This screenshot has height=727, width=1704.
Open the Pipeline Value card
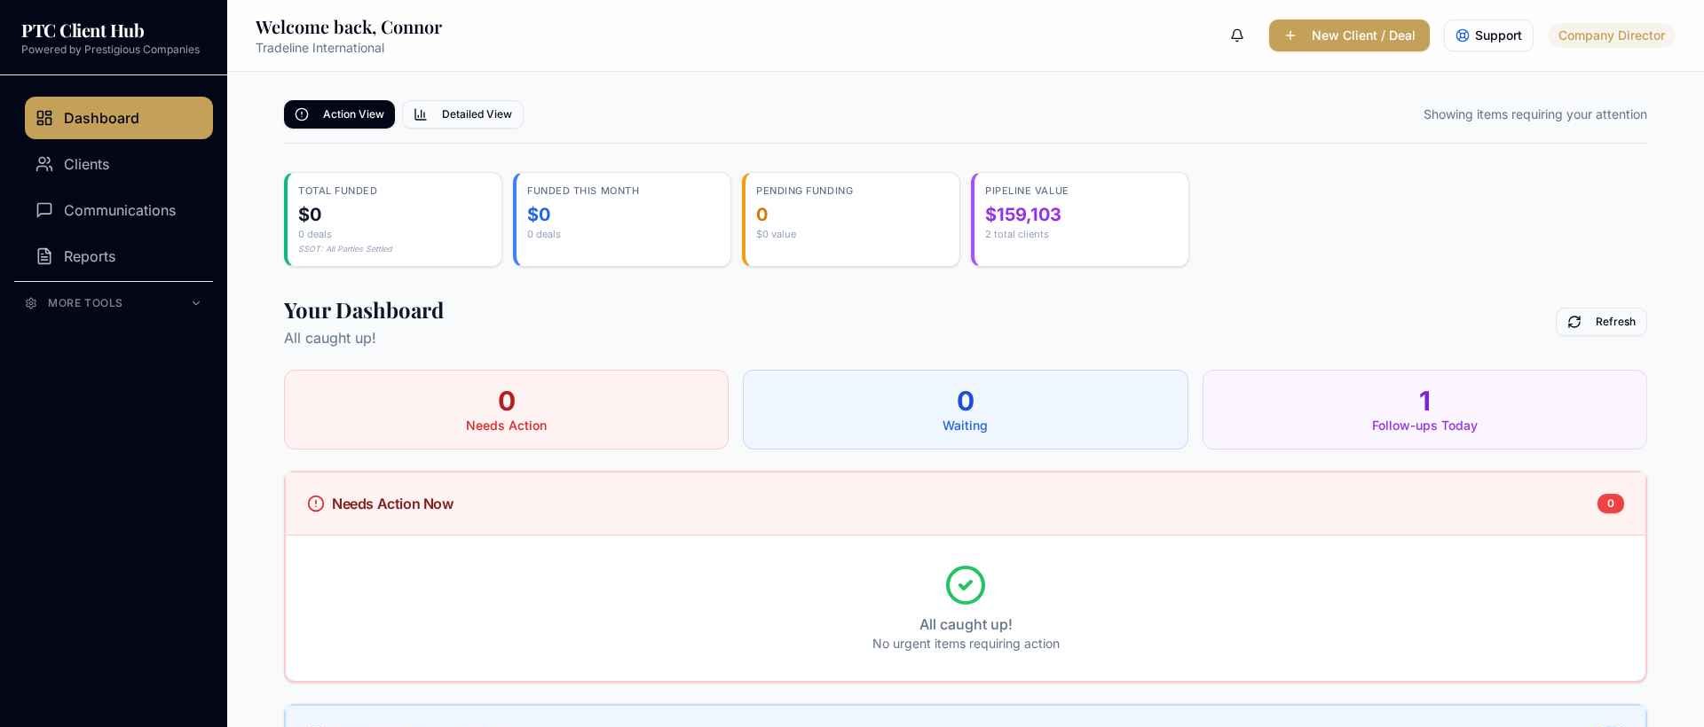point(1080,220)
